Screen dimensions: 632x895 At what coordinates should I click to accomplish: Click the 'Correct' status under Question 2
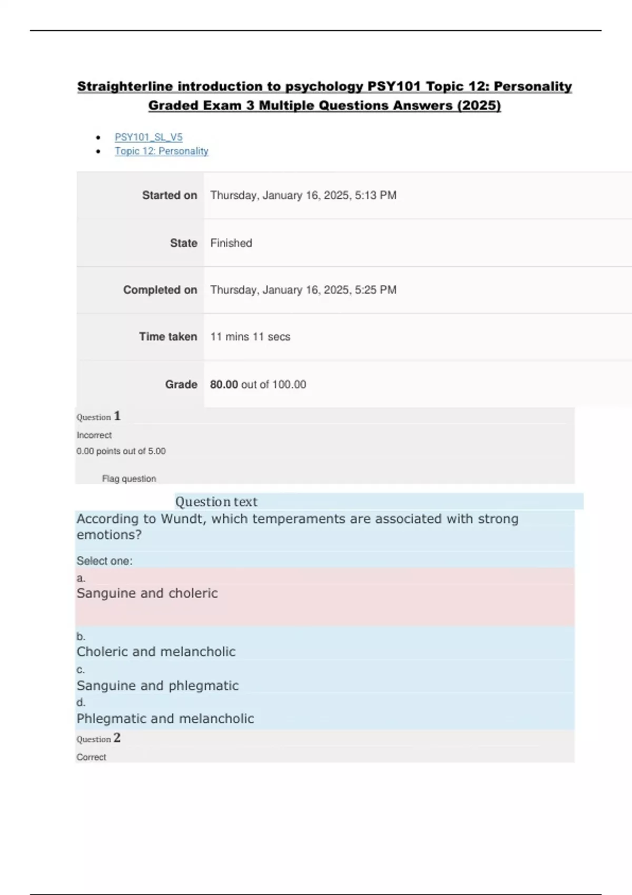point(91,757)
